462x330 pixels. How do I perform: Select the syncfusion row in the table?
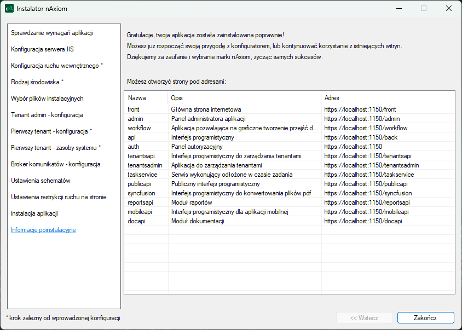(142, 193)
